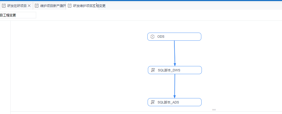
Task: Select the SQL脚本_DWS node label
Action: [x=169, y=70]
